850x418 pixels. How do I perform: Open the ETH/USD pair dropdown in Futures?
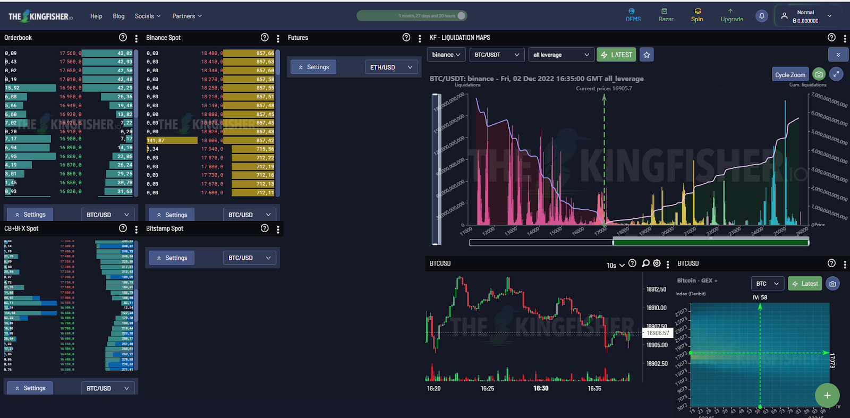[391, 67]
